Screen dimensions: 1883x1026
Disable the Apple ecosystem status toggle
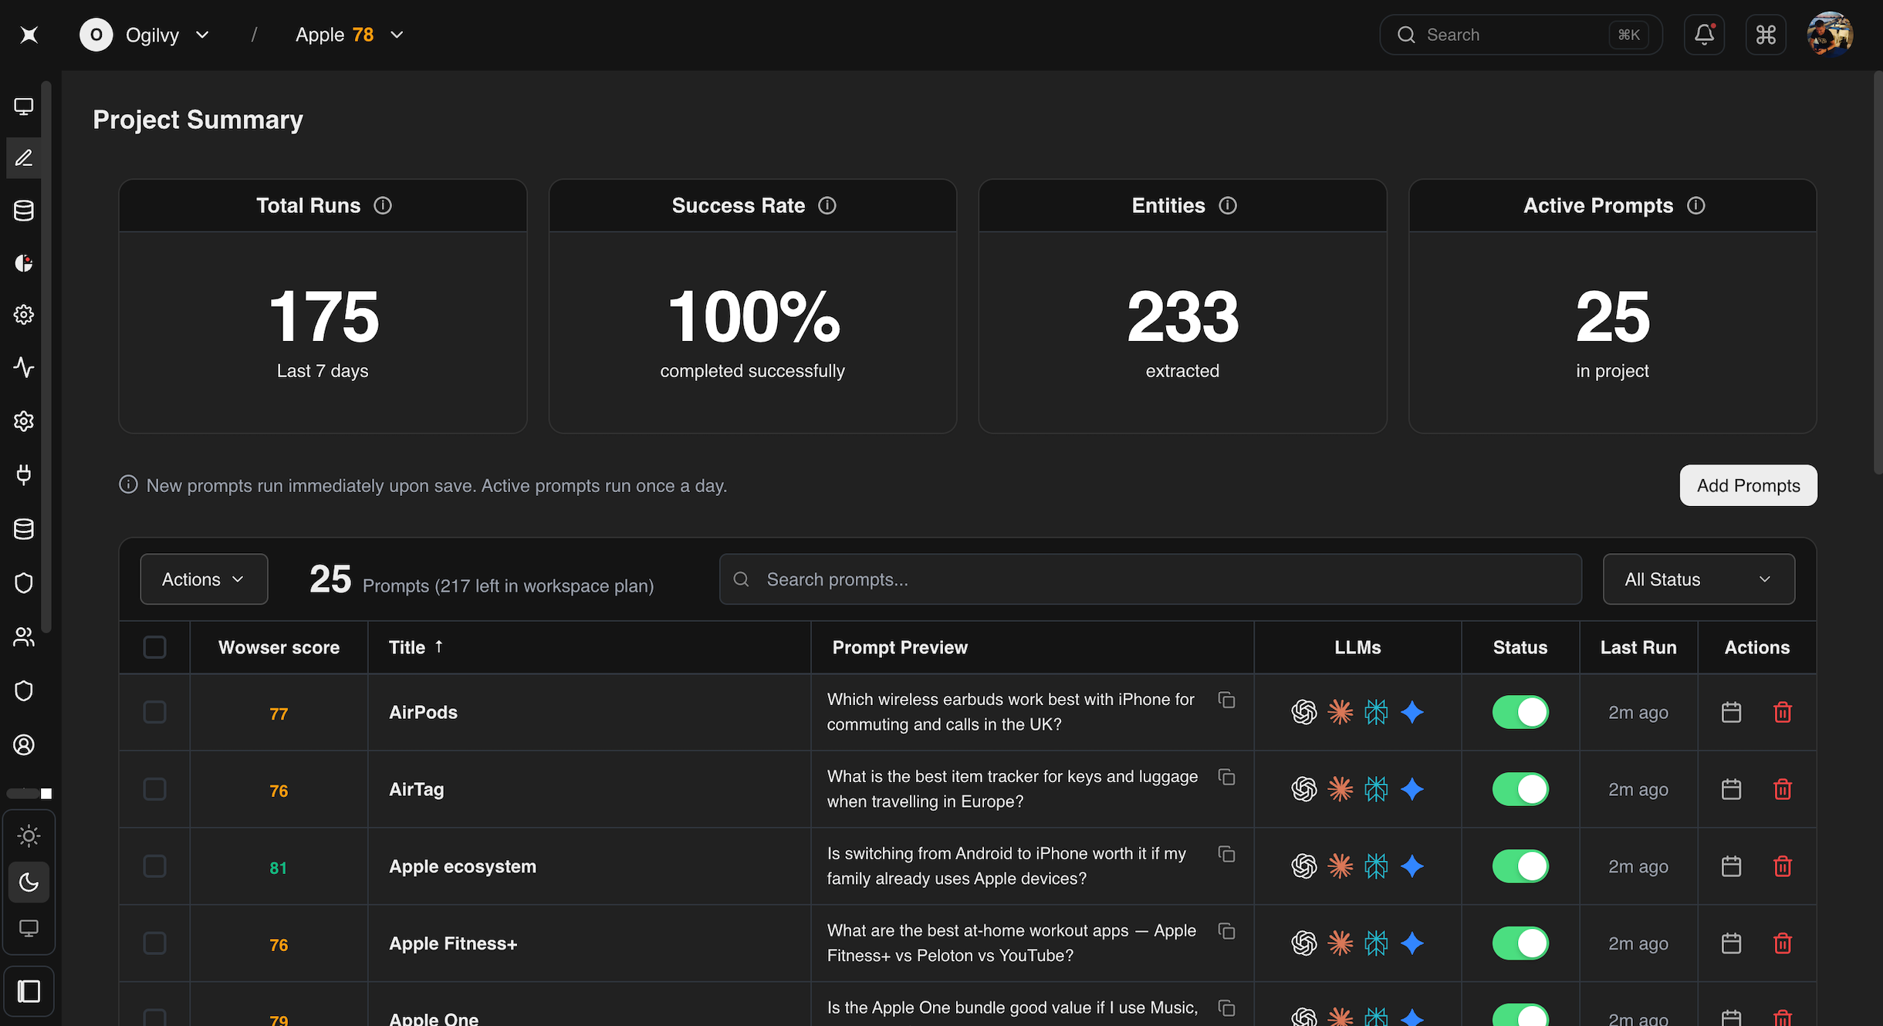click(x=1520, y=866)
